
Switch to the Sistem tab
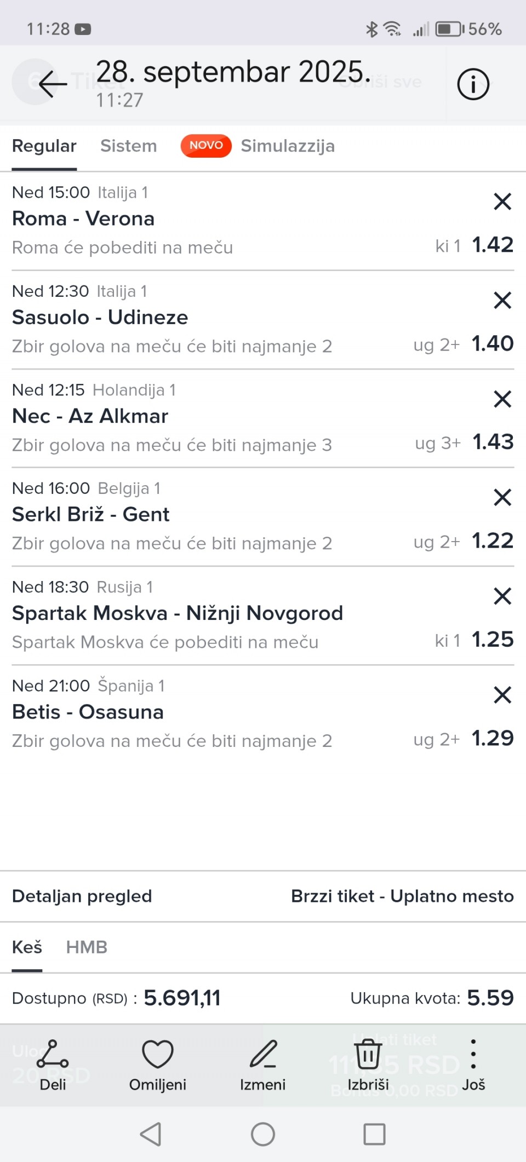[x=128, y=146]
